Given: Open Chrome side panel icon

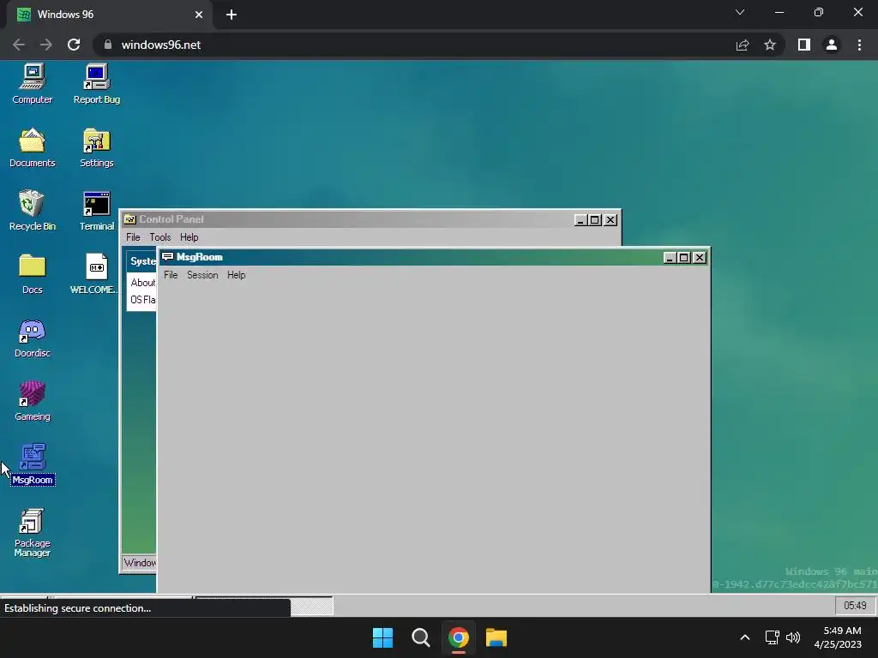Looking at the screenshot, I should 804,45.
